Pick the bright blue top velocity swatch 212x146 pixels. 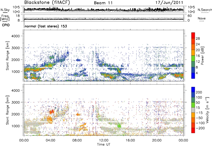coord(193,90)
